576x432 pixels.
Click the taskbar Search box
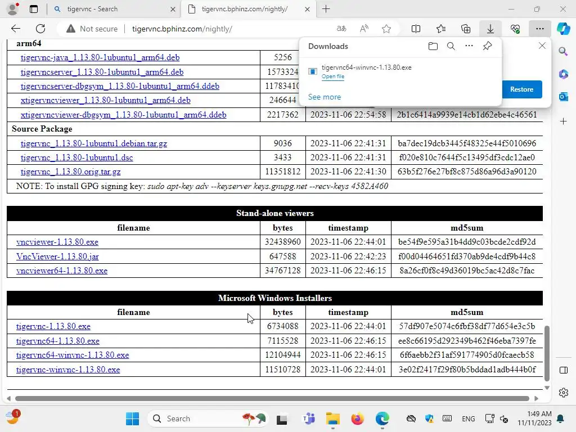208,418
